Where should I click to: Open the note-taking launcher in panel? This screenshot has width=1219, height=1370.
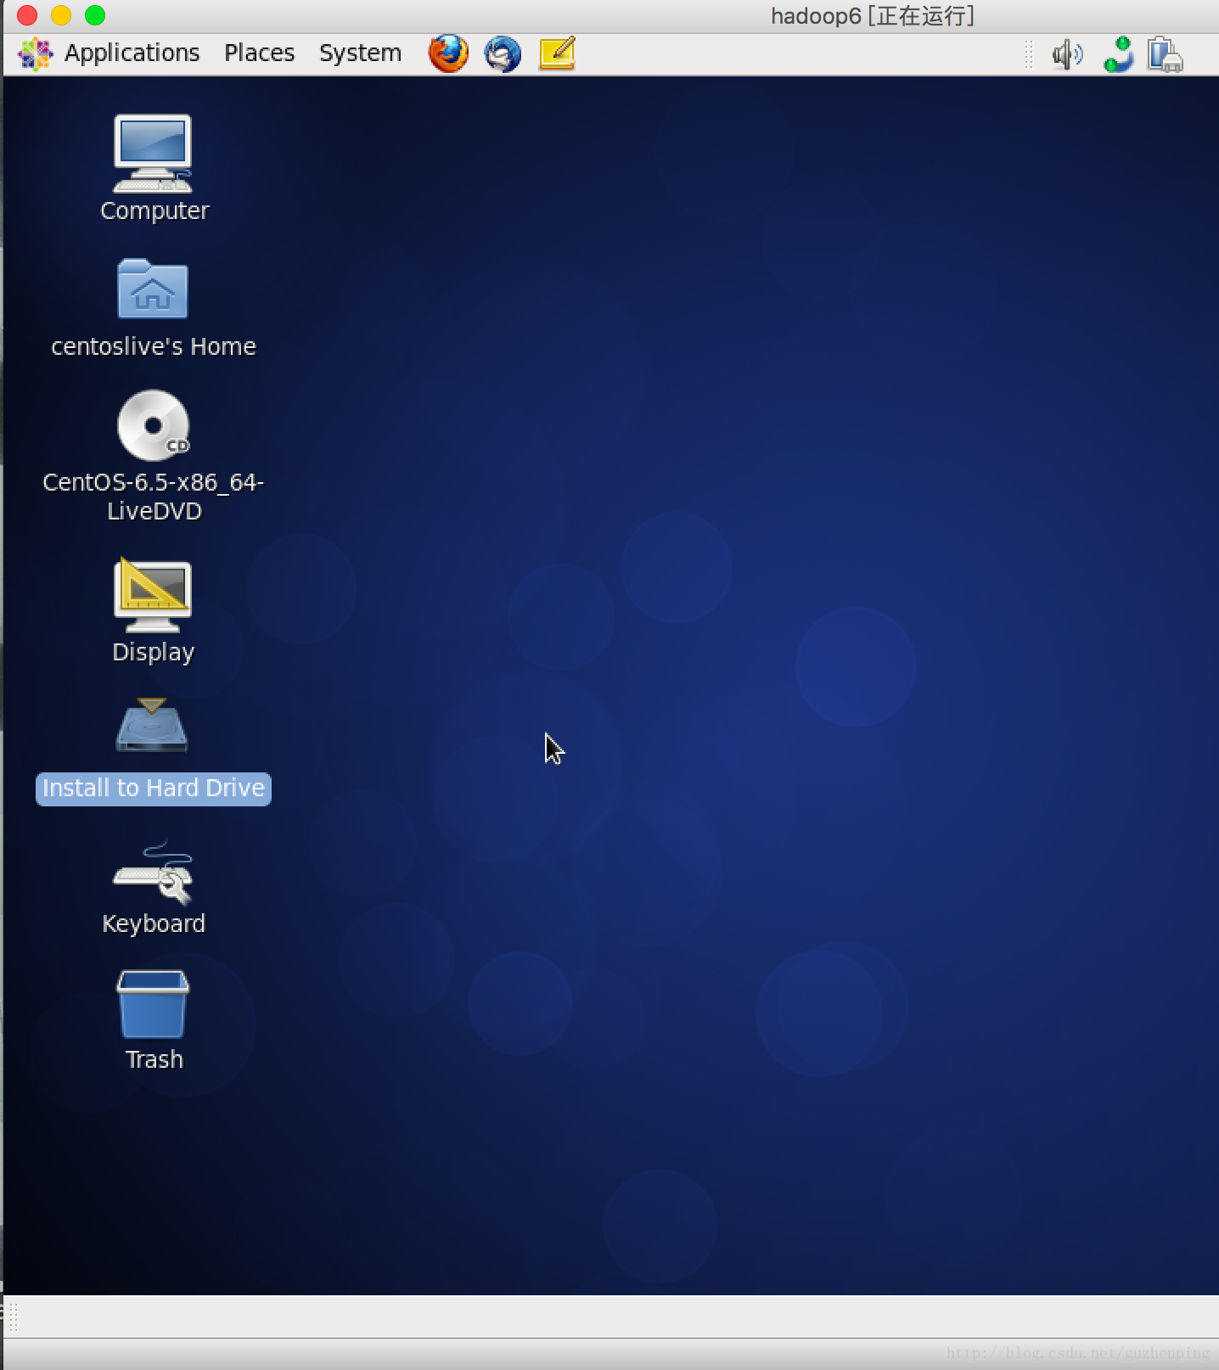[557, 53]
